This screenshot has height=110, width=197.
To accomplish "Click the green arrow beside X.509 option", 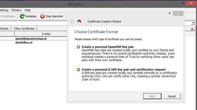I will [x=78, y=69].
